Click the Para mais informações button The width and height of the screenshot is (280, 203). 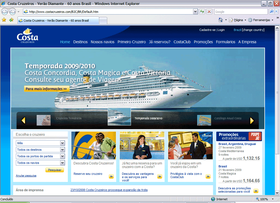pos(46,89)
